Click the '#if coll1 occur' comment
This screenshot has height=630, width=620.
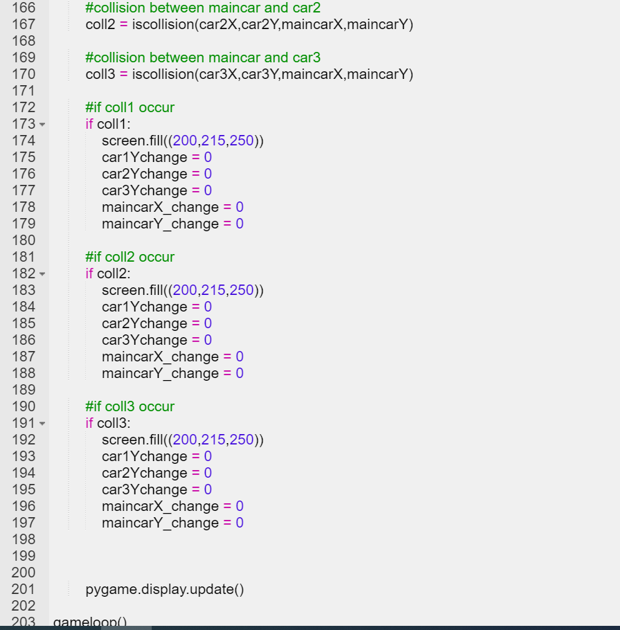click(x=130, y=107)
